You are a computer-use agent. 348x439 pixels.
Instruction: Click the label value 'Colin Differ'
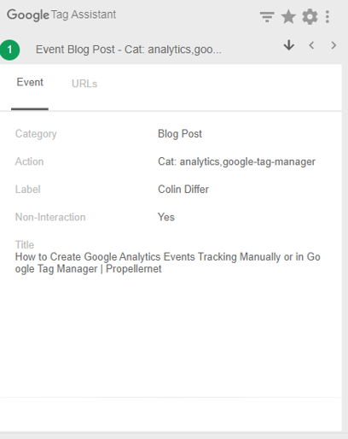(x=183, y=190)
